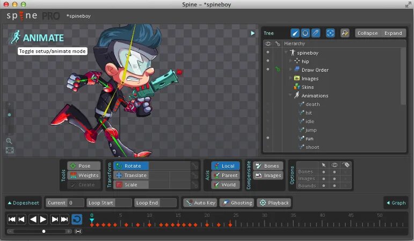Toggle the slots circle filter icon in Tree
Viewport: 414px width, 241px height.
coord(305,33)
